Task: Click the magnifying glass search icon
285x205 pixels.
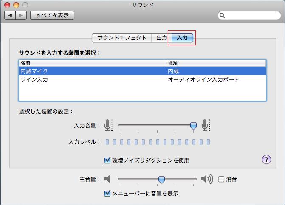Action: 223,16
